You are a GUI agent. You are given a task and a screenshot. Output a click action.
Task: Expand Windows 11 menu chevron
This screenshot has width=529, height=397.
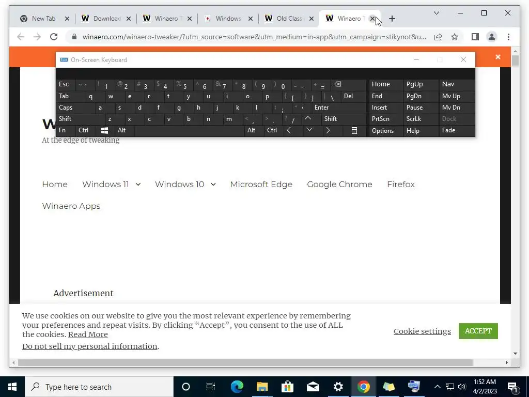[138, 185]
